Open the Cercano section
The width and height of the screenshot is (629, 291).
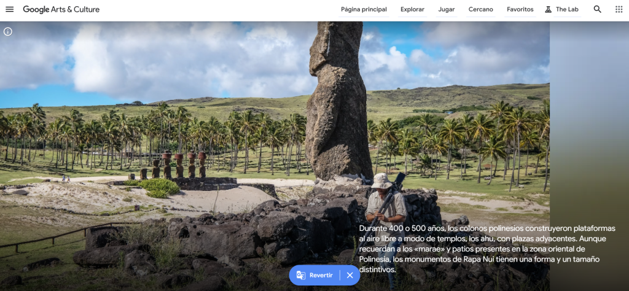[480, 10]
